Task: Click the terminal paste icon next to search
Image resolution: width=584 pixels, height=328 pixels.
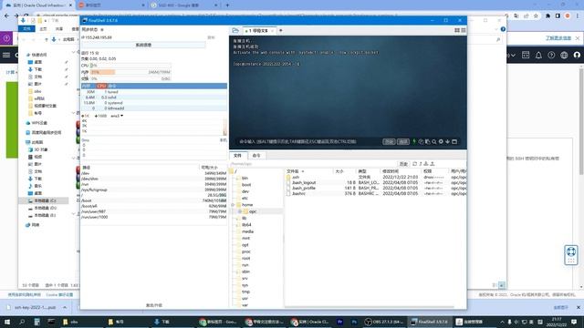Action: (x=428, y=142)
